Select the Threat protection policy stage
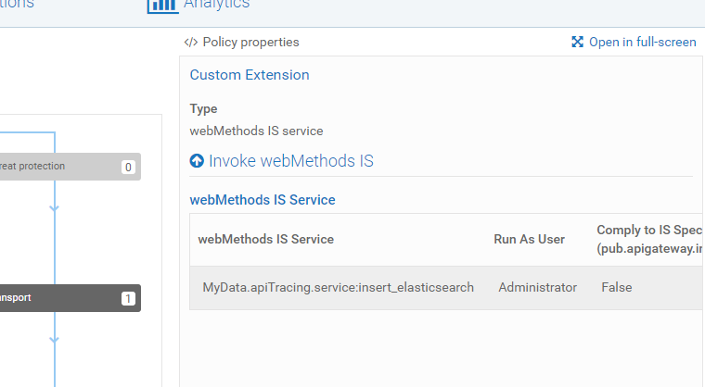The width and height of the screenshot is (705, 387). (x=56, y=167)
